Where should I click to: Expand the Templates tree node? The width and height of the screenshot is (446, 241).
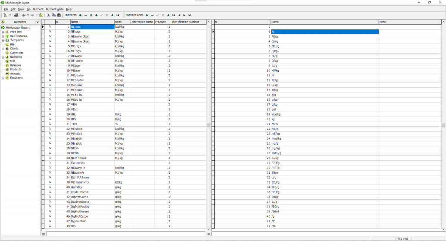[3, 40]
